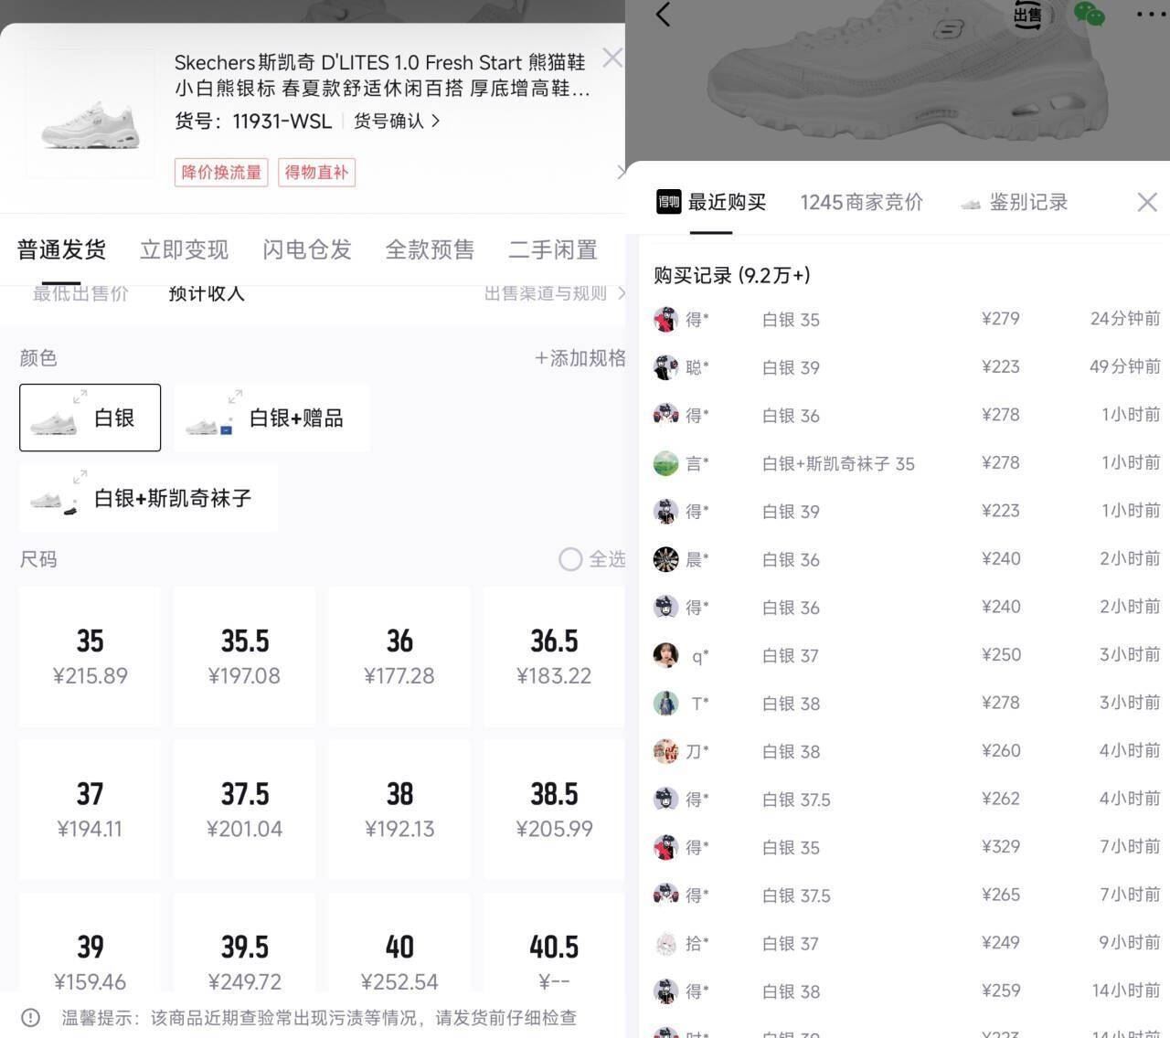Expand the 白银+赠品 color image
1170x1038 pixels.
pyautogui.click(x=235, y=397)
